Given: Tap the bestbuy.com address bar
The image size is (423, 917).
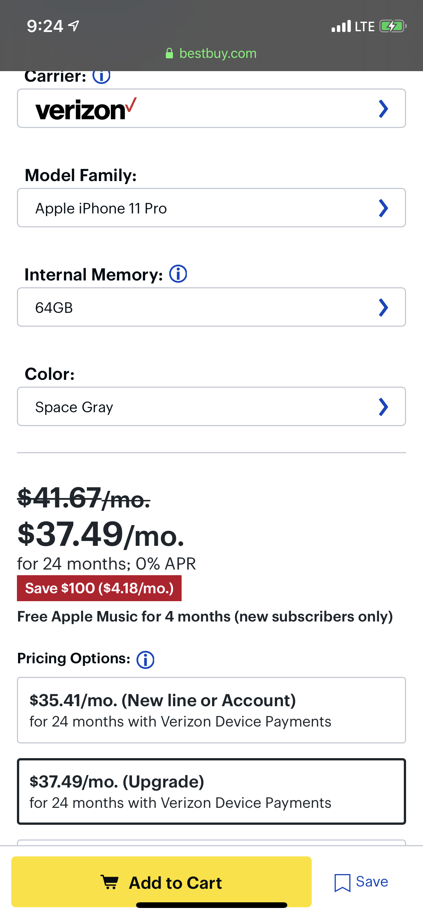Looking at the screenshot, I should [218, 53].
